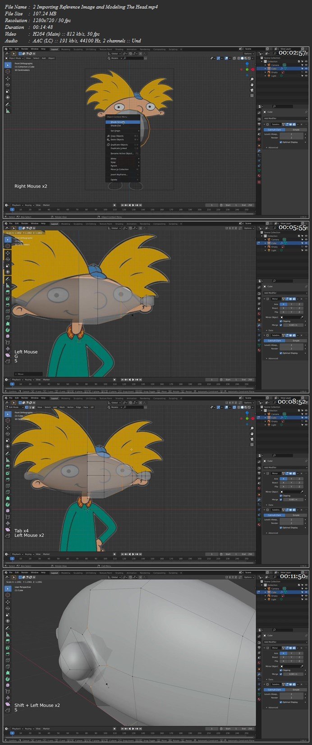
Task: Choose Poly Build tool in the 00:08:52 frame
Action: pos(8,499)
